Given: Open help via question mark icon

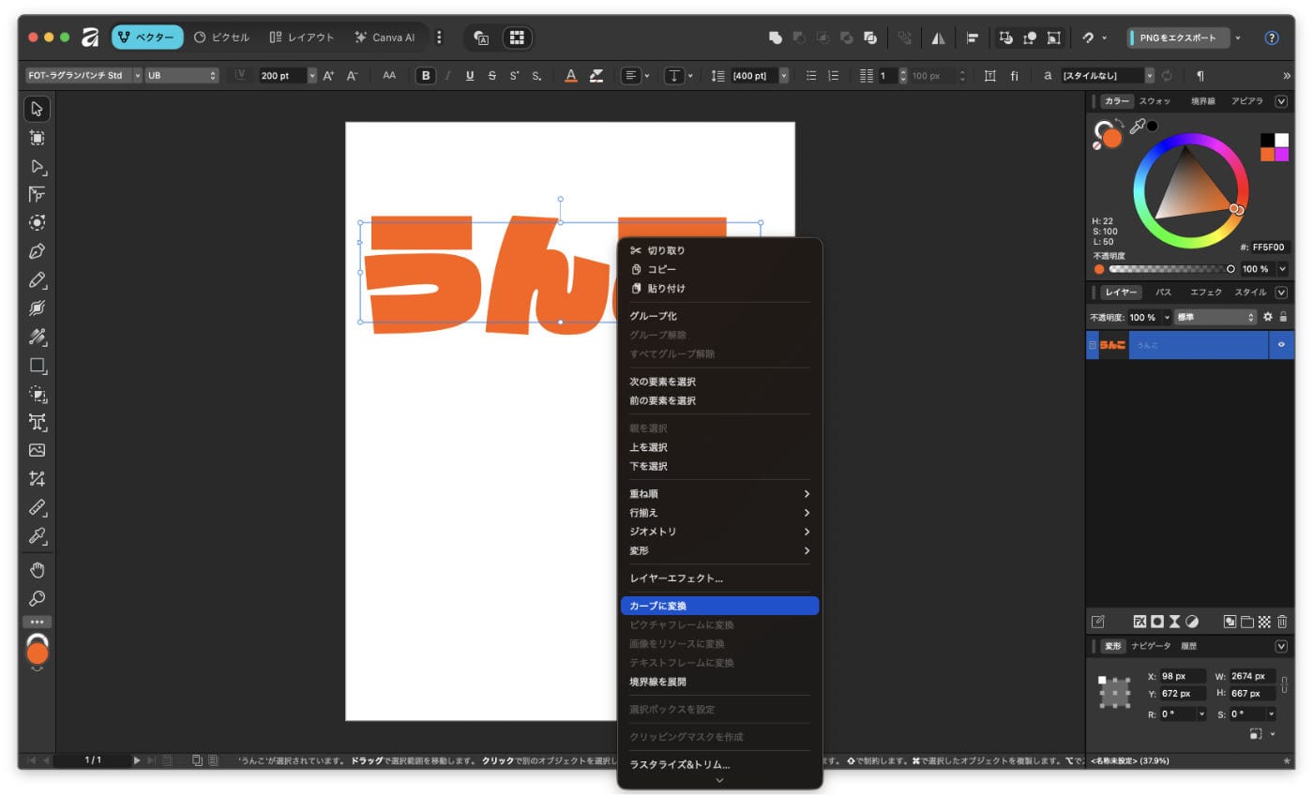Looking at the screenshot, I should [1272, 38].
